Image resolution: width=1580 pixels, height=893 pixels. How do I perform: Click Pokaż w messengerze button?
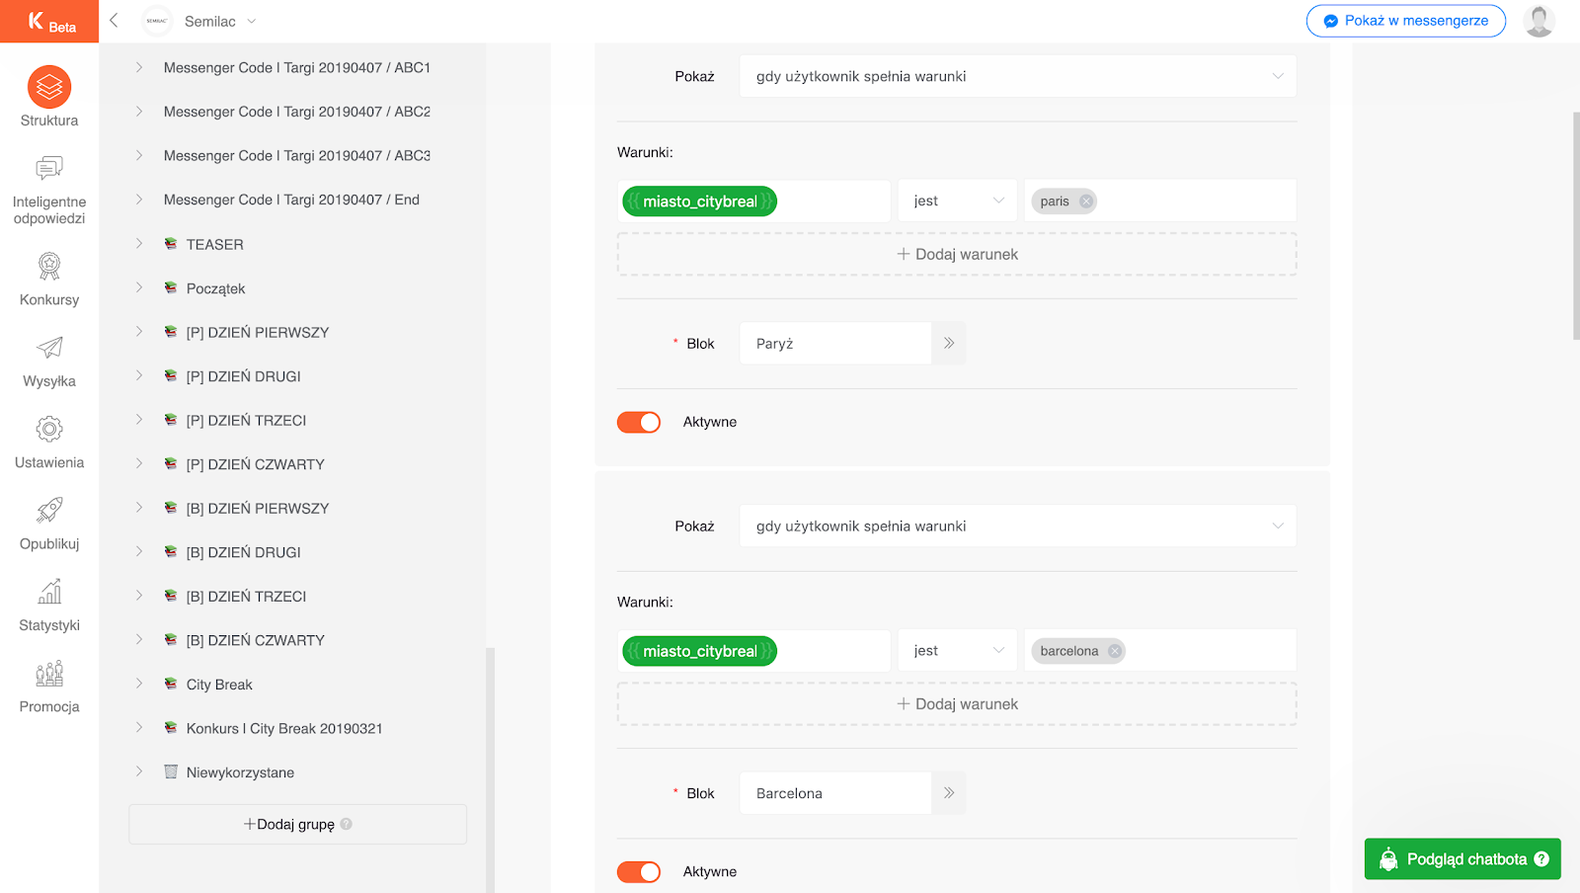point(1405,21)
